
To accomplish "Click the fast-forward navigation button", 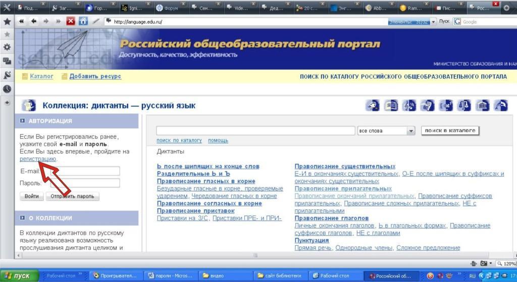I will (58, 21).
